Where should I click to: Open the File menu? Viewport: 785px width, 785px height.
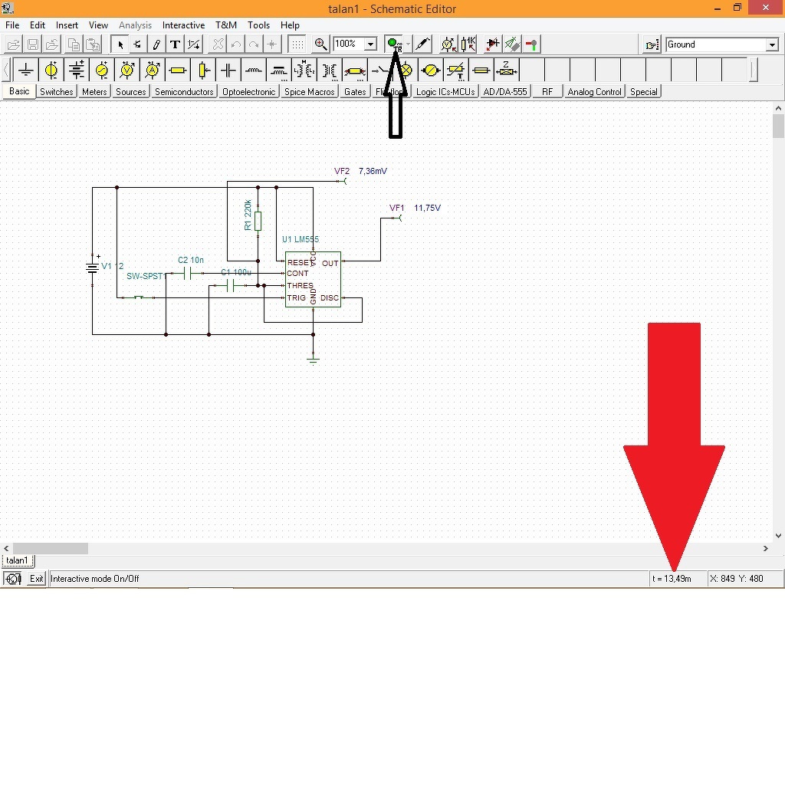(12, 25)
